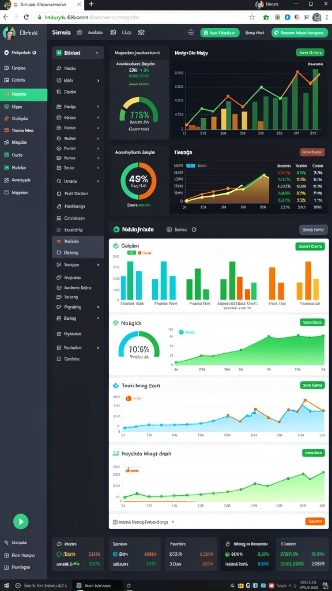Click the user avatar in app header
Screen dimensions: 332x591
pyautogui.click(x=7, y=33)
